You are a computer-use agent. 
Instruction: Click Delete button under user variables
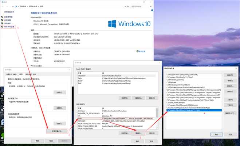pos(152,98)
